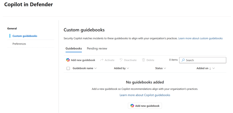Go to Preferences in the sidebar
Viewport: 233px width, 113px height.
[x=19, y=44]
